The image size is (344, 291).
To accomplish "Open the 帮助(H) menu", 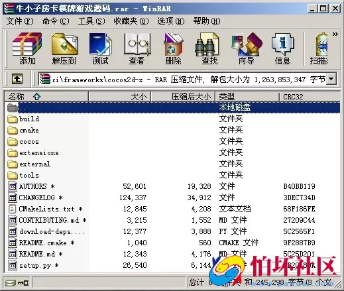I will click(x=207, y=21).
